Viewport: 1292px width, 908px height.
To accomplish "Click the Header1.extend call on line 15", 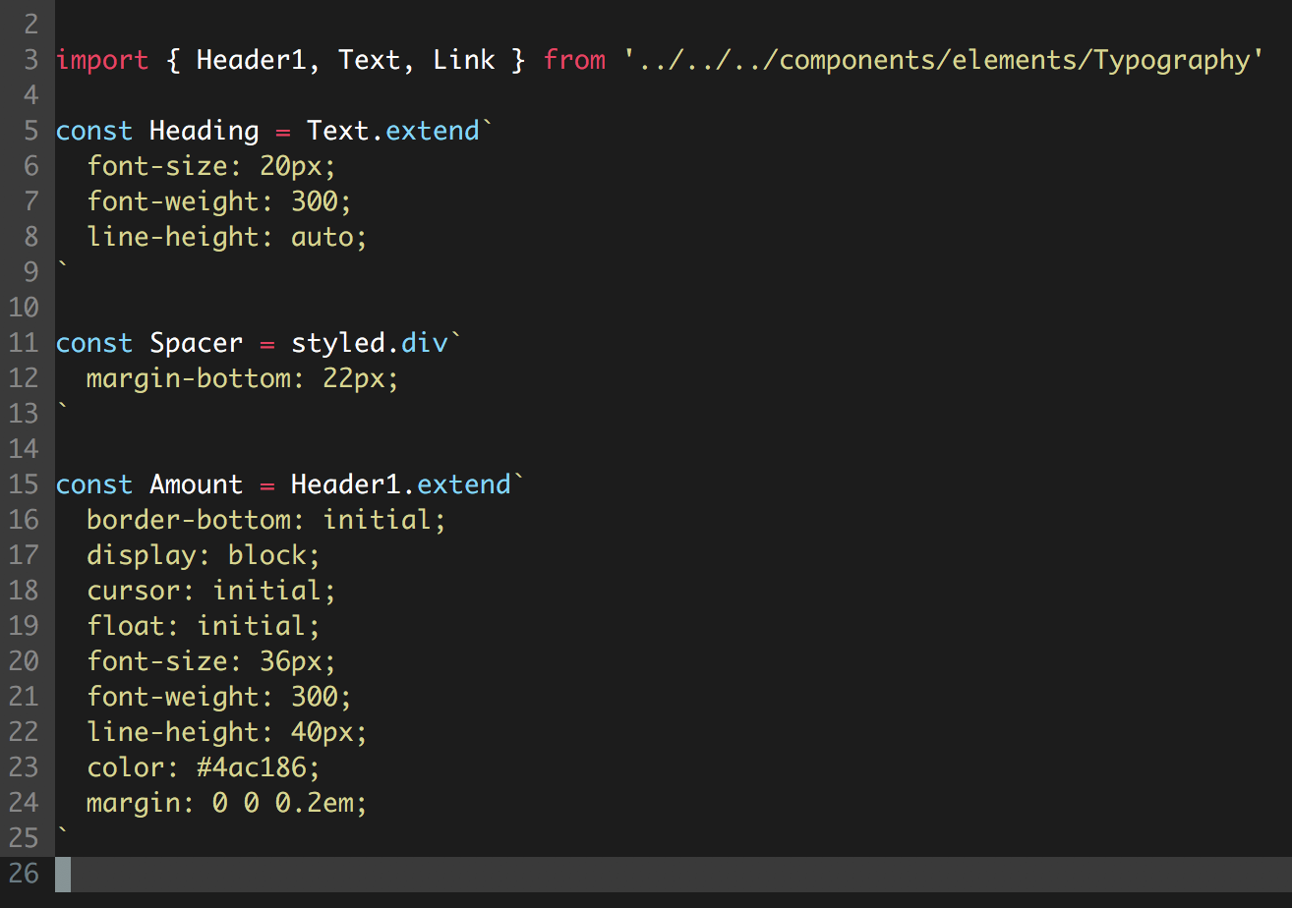I will click(x=401, y=484).
